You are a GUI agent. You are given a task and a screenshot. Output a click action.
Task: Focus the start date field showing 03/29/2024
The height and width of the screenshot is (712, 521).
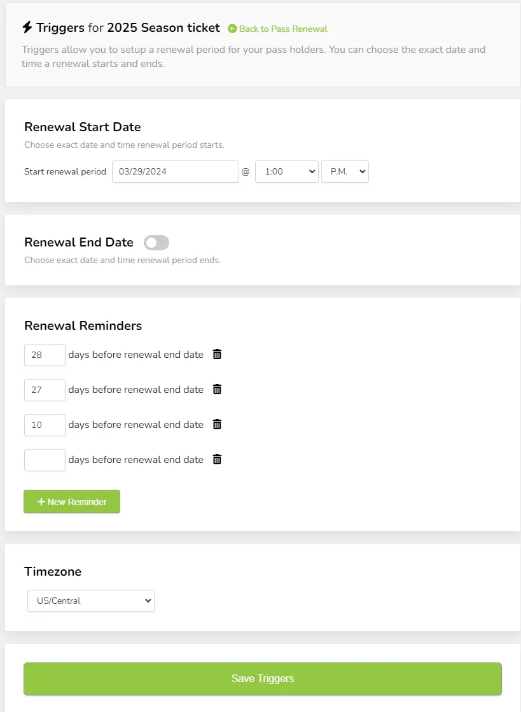tap(176, 172)
